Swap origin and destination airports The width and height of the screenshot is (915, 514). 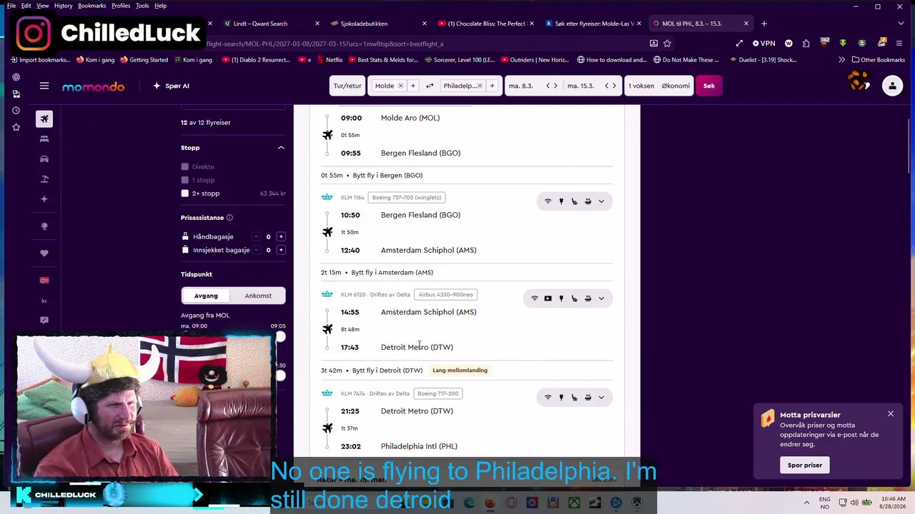[430, 86]
